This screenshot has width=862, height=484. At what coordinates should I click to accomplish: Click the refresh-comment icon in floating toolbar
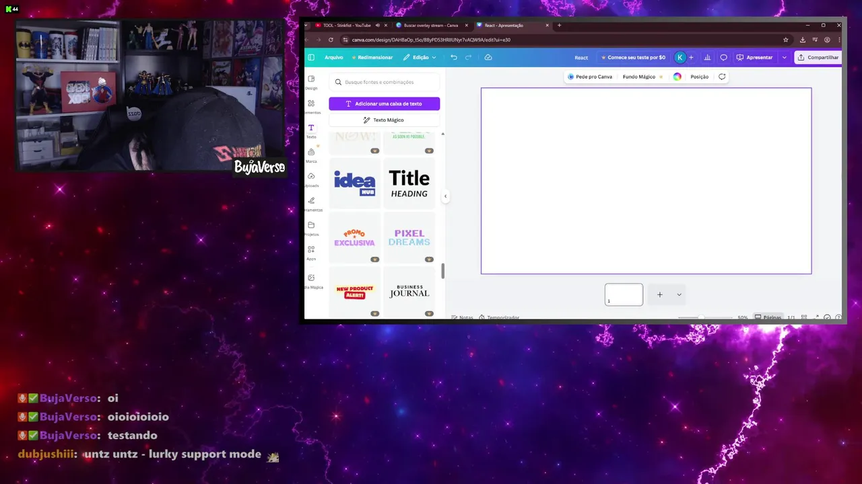[722, 77]
